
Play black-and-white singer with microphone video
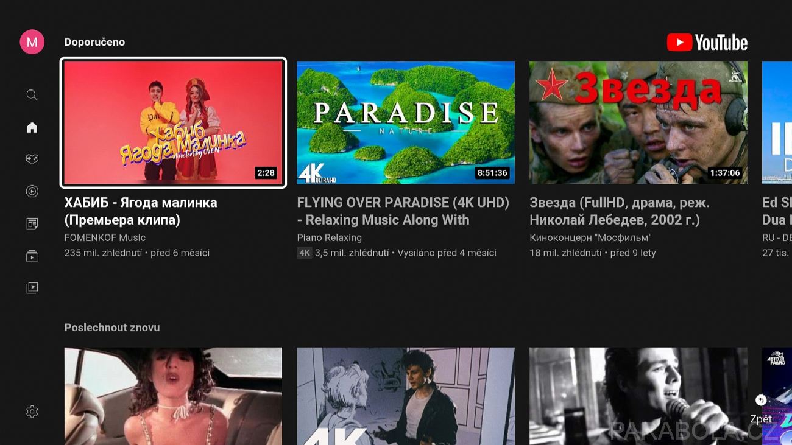pos(638,396)
